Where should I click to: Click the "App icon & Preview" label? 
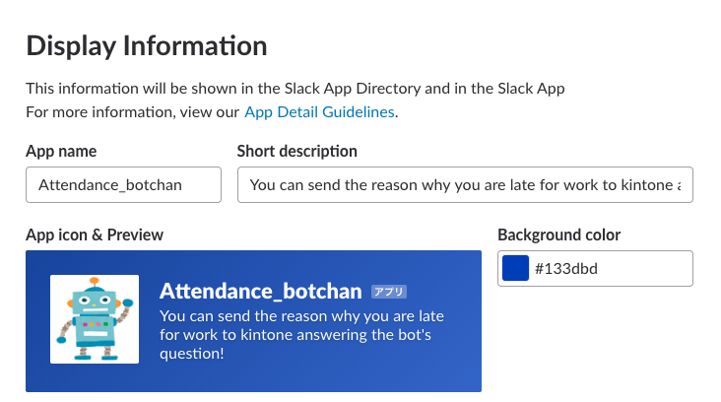click(x=95, y=234)
